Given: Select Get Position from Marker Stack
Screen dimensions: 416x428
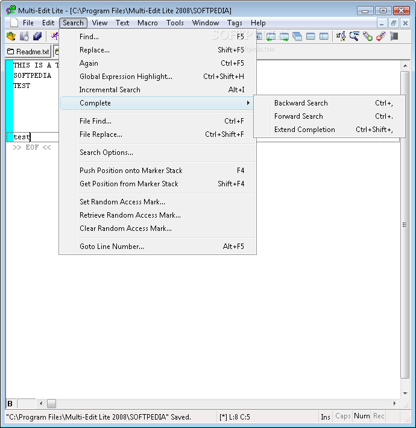Looking at the screenshot, I should [x=158, y=184].
